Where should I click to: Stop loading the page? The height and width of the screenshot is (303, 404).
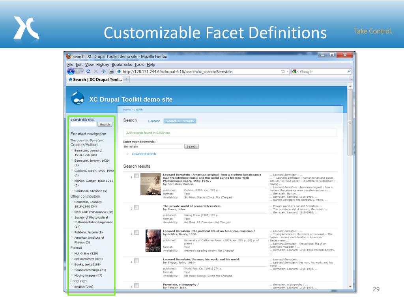pyautogui.click(x=96, y=71)
